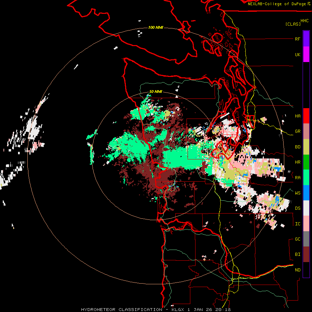Select the GR dusty-pink legend swatch
Viewport: 312px width, 312px height.
tap(306, 131)
